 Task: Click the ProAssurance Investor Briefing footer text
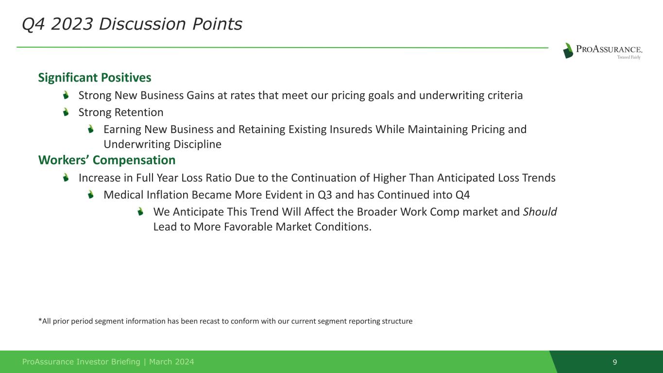pyautogui.click(x=108, y=362)
